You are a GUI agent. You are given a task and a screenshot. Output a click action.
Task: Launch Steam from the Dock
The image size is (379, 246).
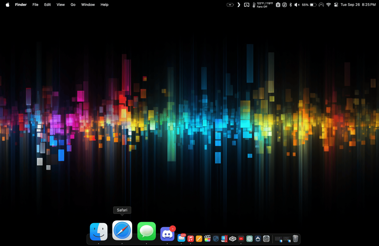click(216, 239)
